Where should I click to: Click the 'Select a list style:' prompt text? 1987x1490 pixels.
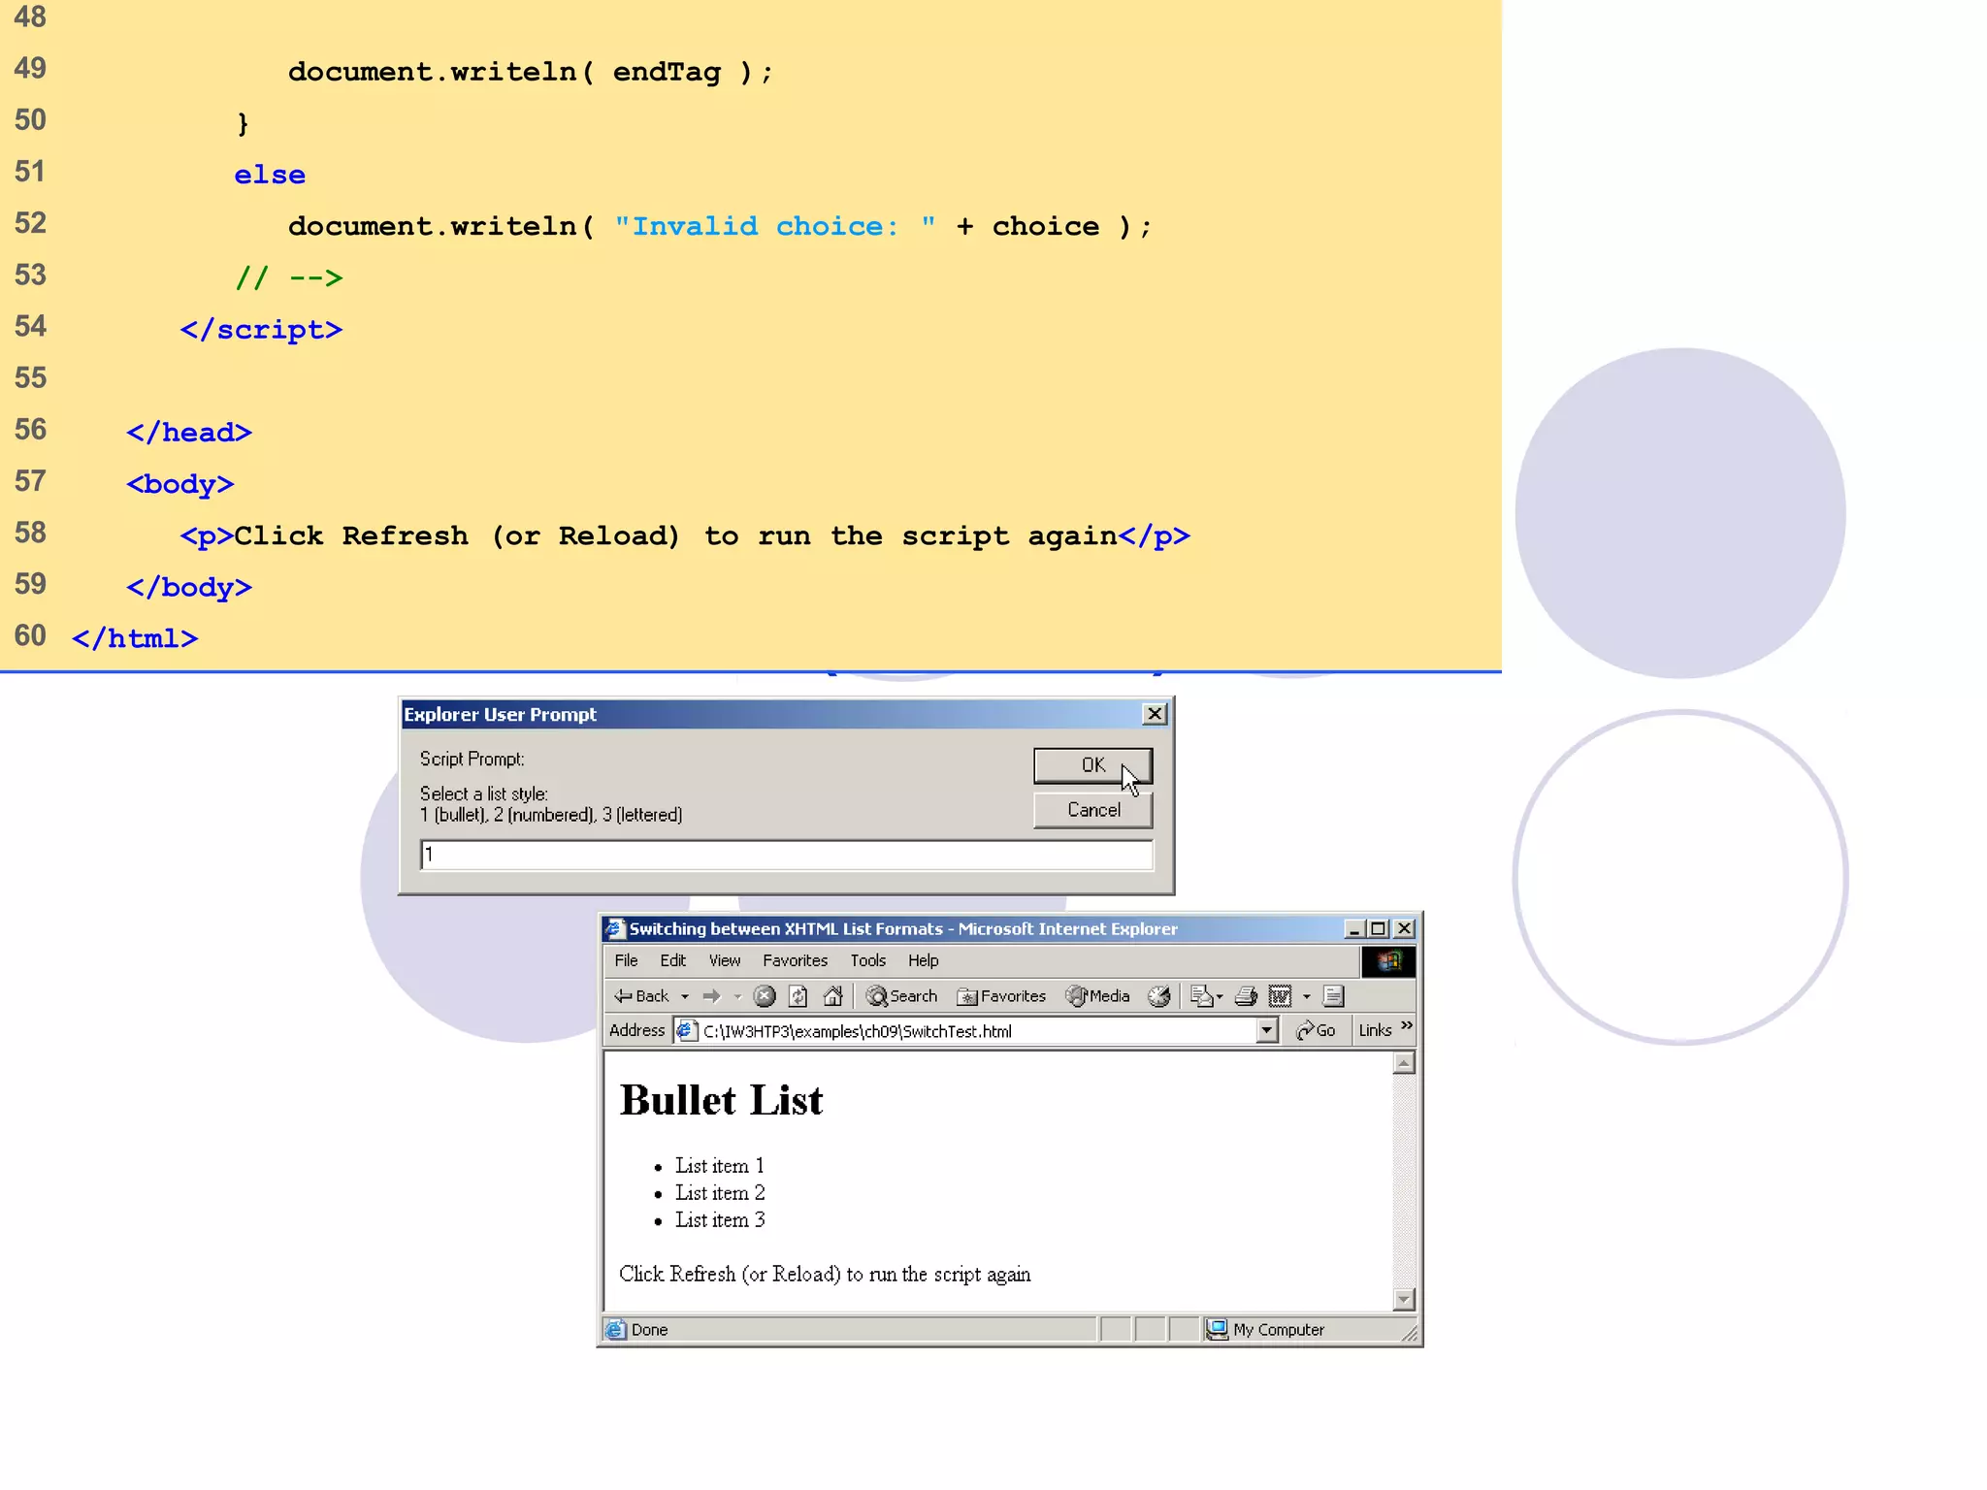coord(483,794)
